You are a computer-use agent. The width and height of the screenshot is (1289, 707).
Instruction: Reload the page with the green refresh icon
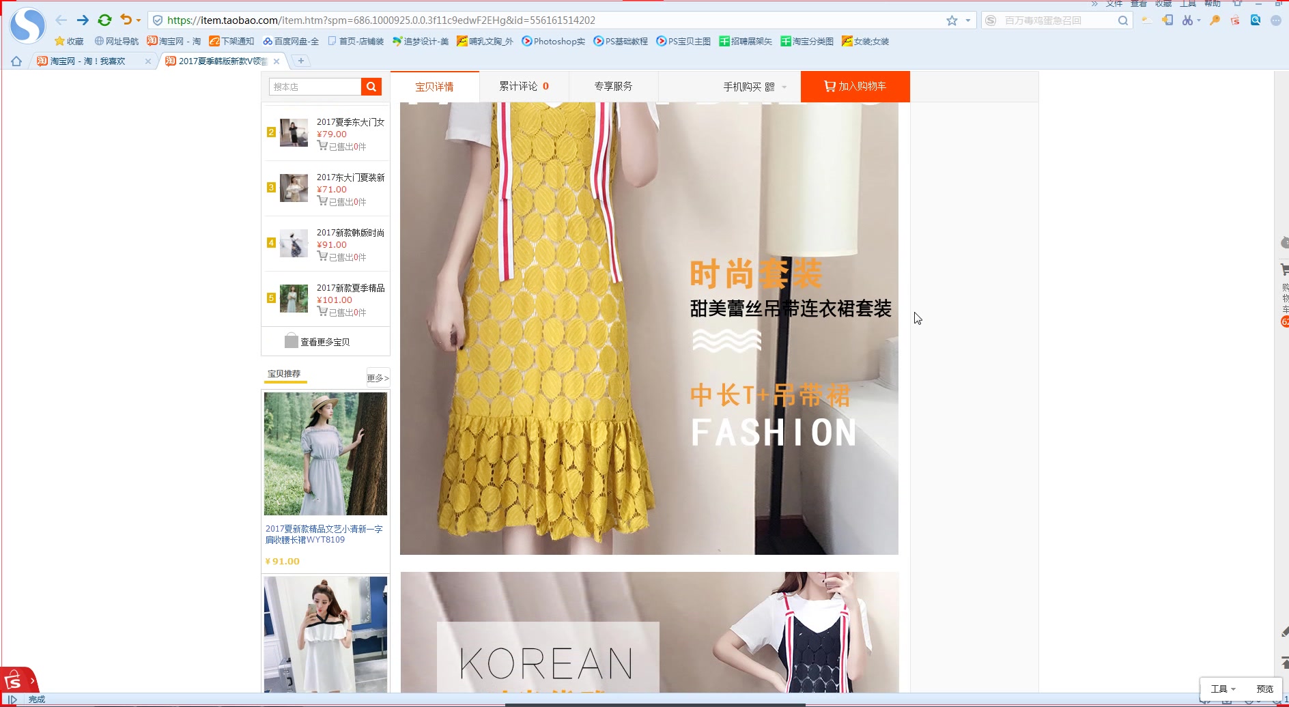104,20
